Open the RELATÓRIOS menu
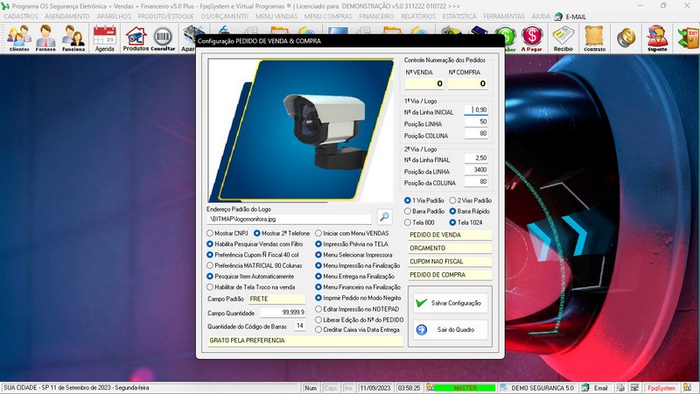The width and height of the screenshot is (700, 394). 417,16
